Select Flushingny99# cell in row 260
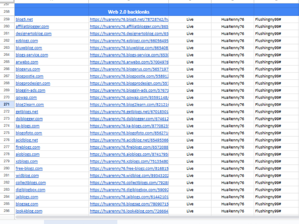Image resolution: width=299 pixels, height=224 pixels. 277,27
